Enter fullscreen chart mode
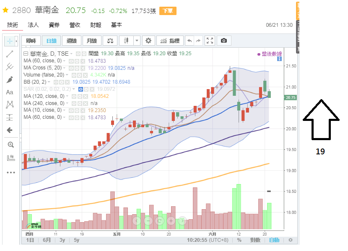The height and width of the screenshot is (251, 348). pyautogui.click(x=210, y=41)
